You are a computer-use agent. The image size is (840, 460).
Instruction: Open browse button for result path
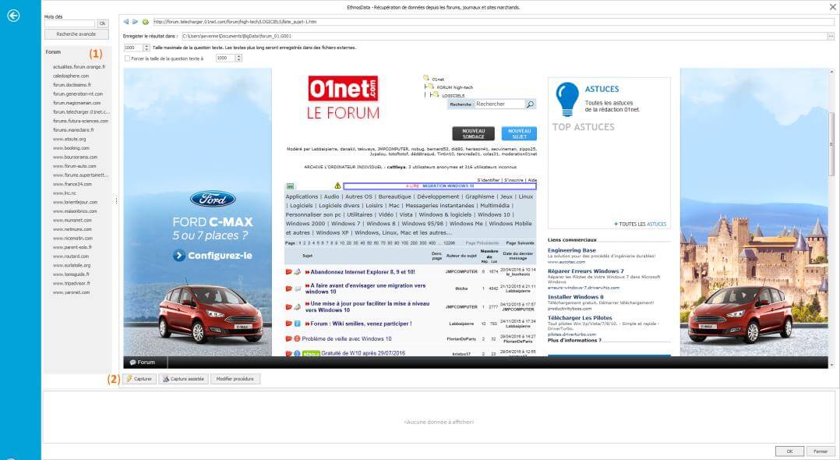pos(831,36)
